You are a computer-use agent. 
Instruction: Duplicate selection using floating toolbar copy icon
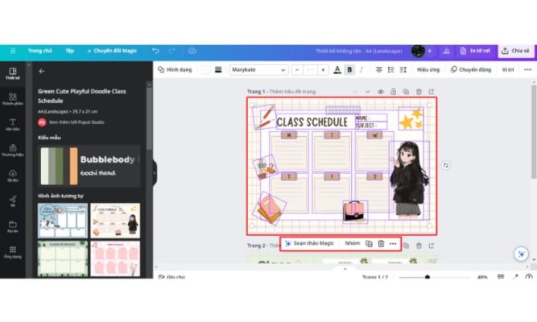369,243
